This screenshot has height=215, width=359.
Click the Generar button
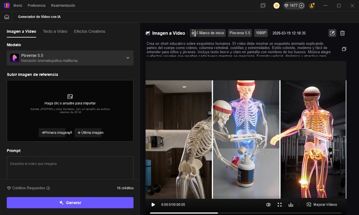(70, 202)
